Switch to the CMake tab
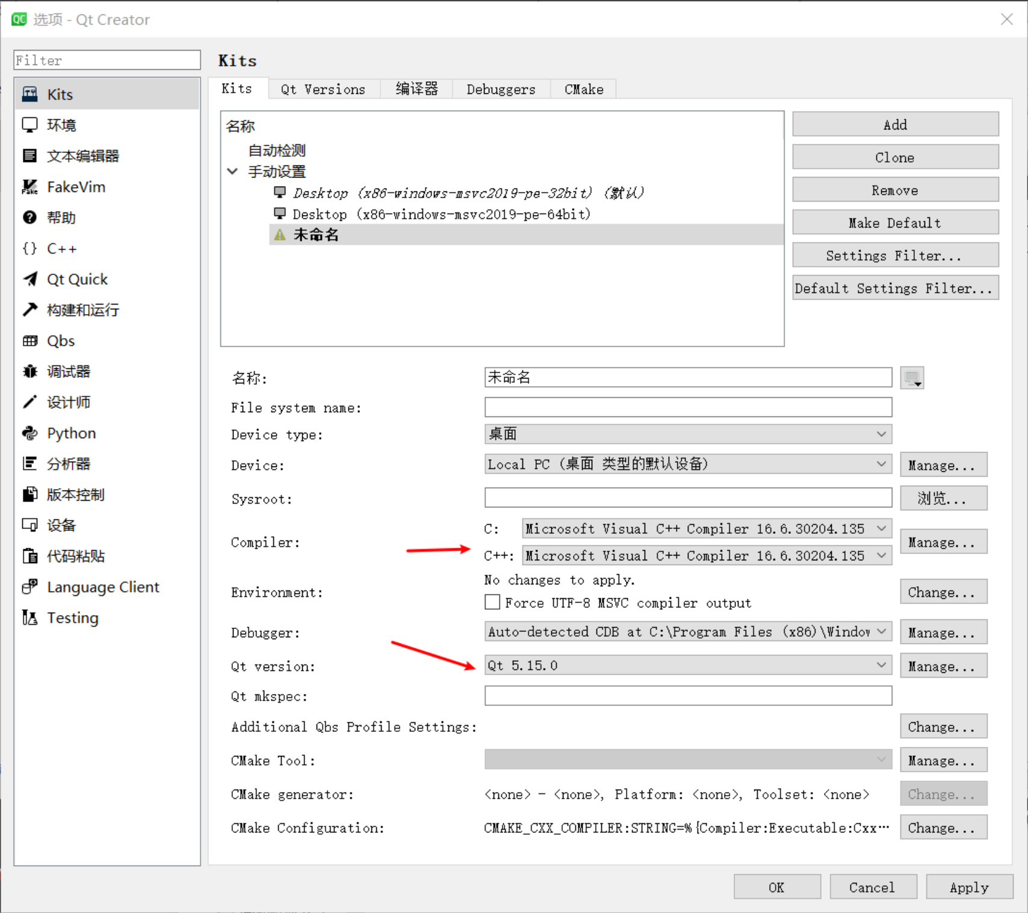This screenshot has height=913, width=1028. 584,89
